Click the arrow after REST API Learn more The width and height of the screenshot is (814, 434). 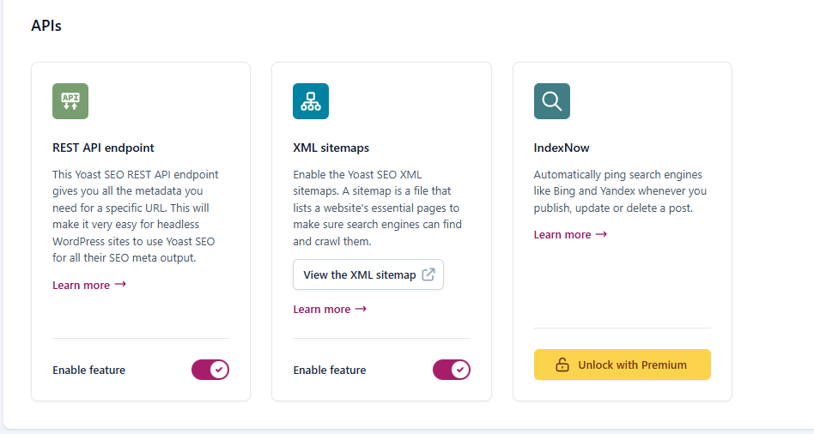coord(120,285)
